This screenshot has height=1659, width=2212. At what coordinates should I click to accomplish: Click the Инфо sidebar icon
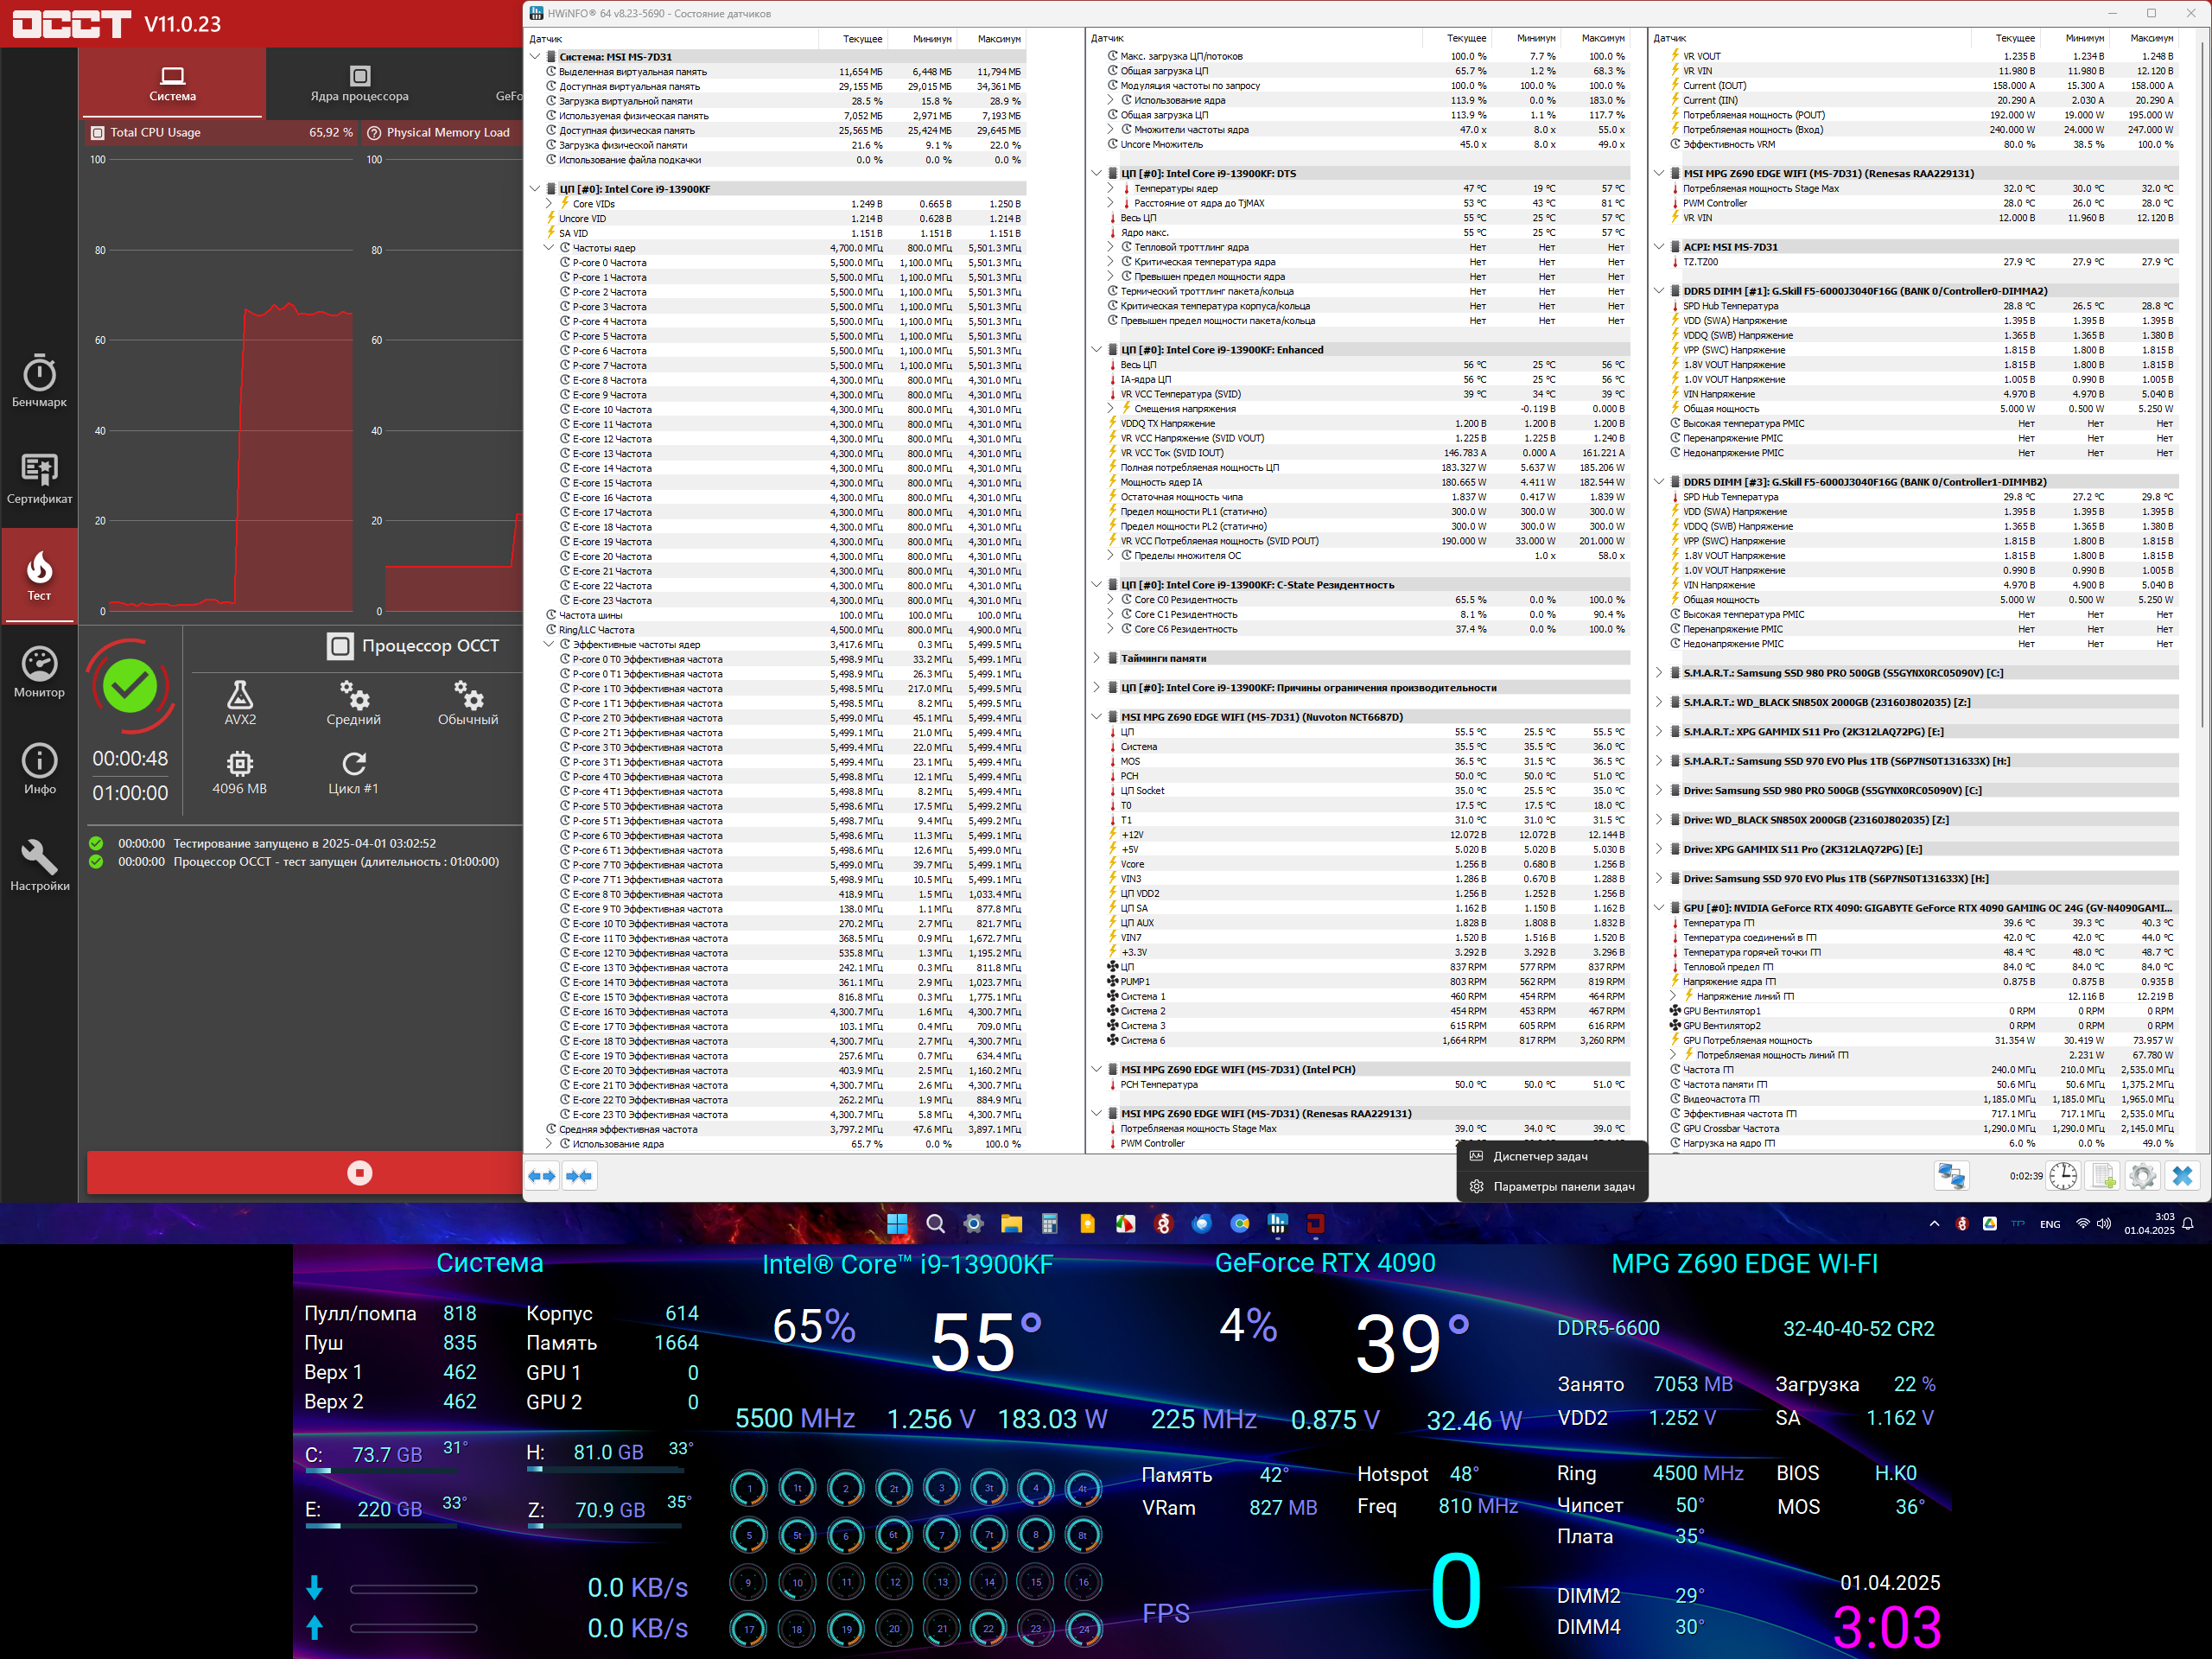coord(39,768)
